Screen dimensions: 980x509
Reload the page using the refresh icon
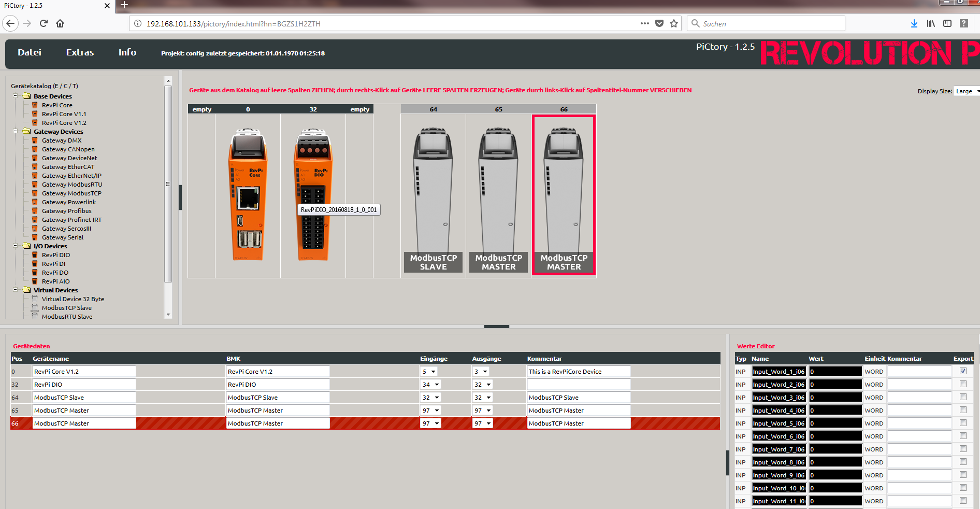pyautogui.click(x=44, y=23)
